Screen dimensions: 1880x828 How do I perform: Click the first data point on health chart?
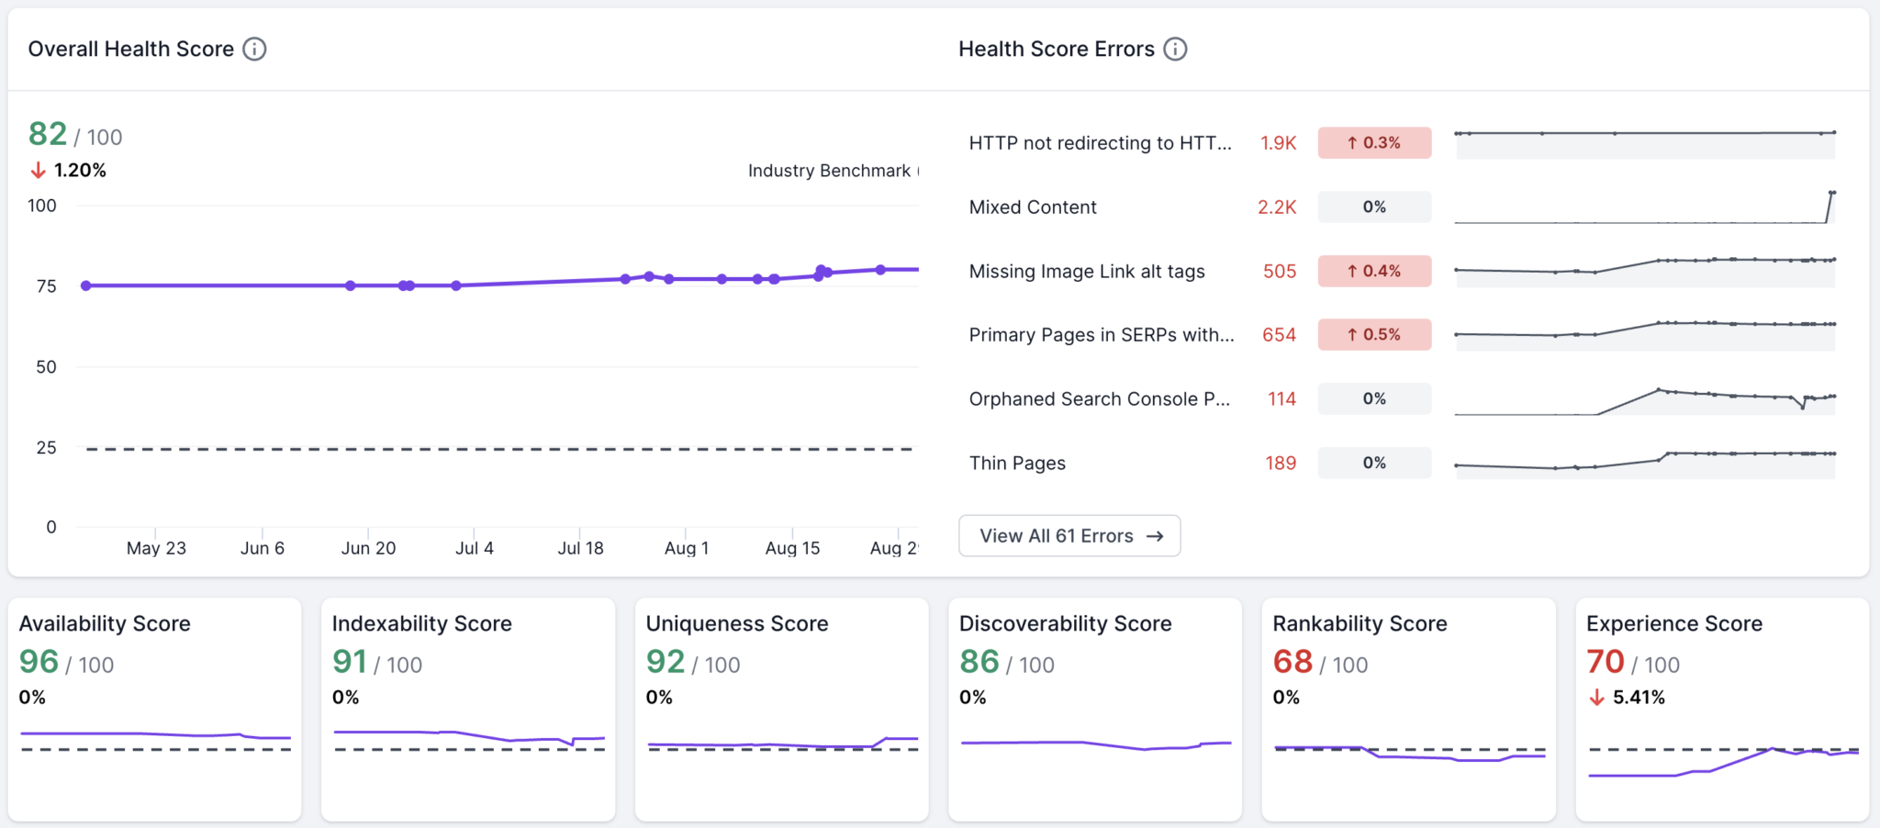[86, 286]
